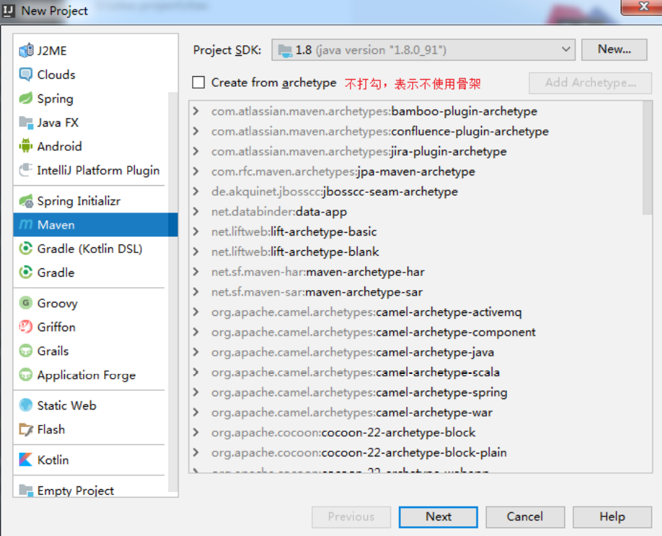Click the Maven 'm' icon
662x536 pixels.
click(26, 225)
